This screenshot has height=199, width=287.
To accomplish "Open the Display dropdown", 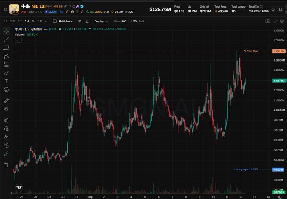I will [101, 21].
